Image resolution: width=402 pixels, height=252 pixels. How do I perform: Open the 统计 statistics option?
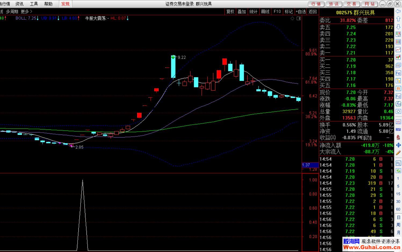[253, 12]
